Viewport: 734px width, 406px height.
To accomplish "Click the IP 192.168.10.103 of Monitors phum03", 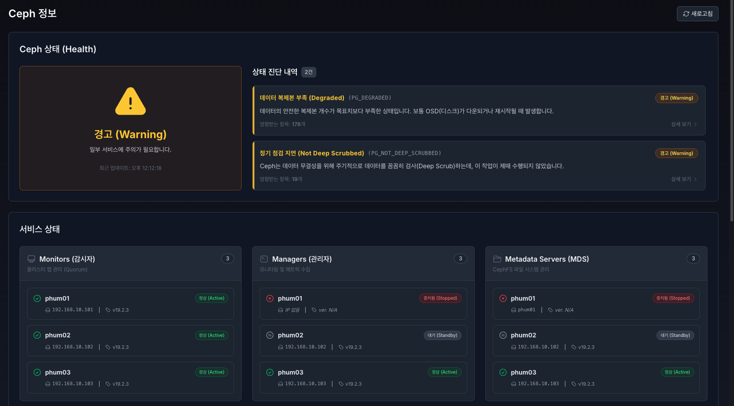I will (x=73, y=384).
